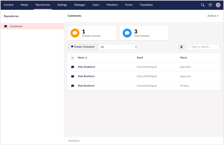
Task: Toggle the list view layout icon
Action: tap(181, 47)
